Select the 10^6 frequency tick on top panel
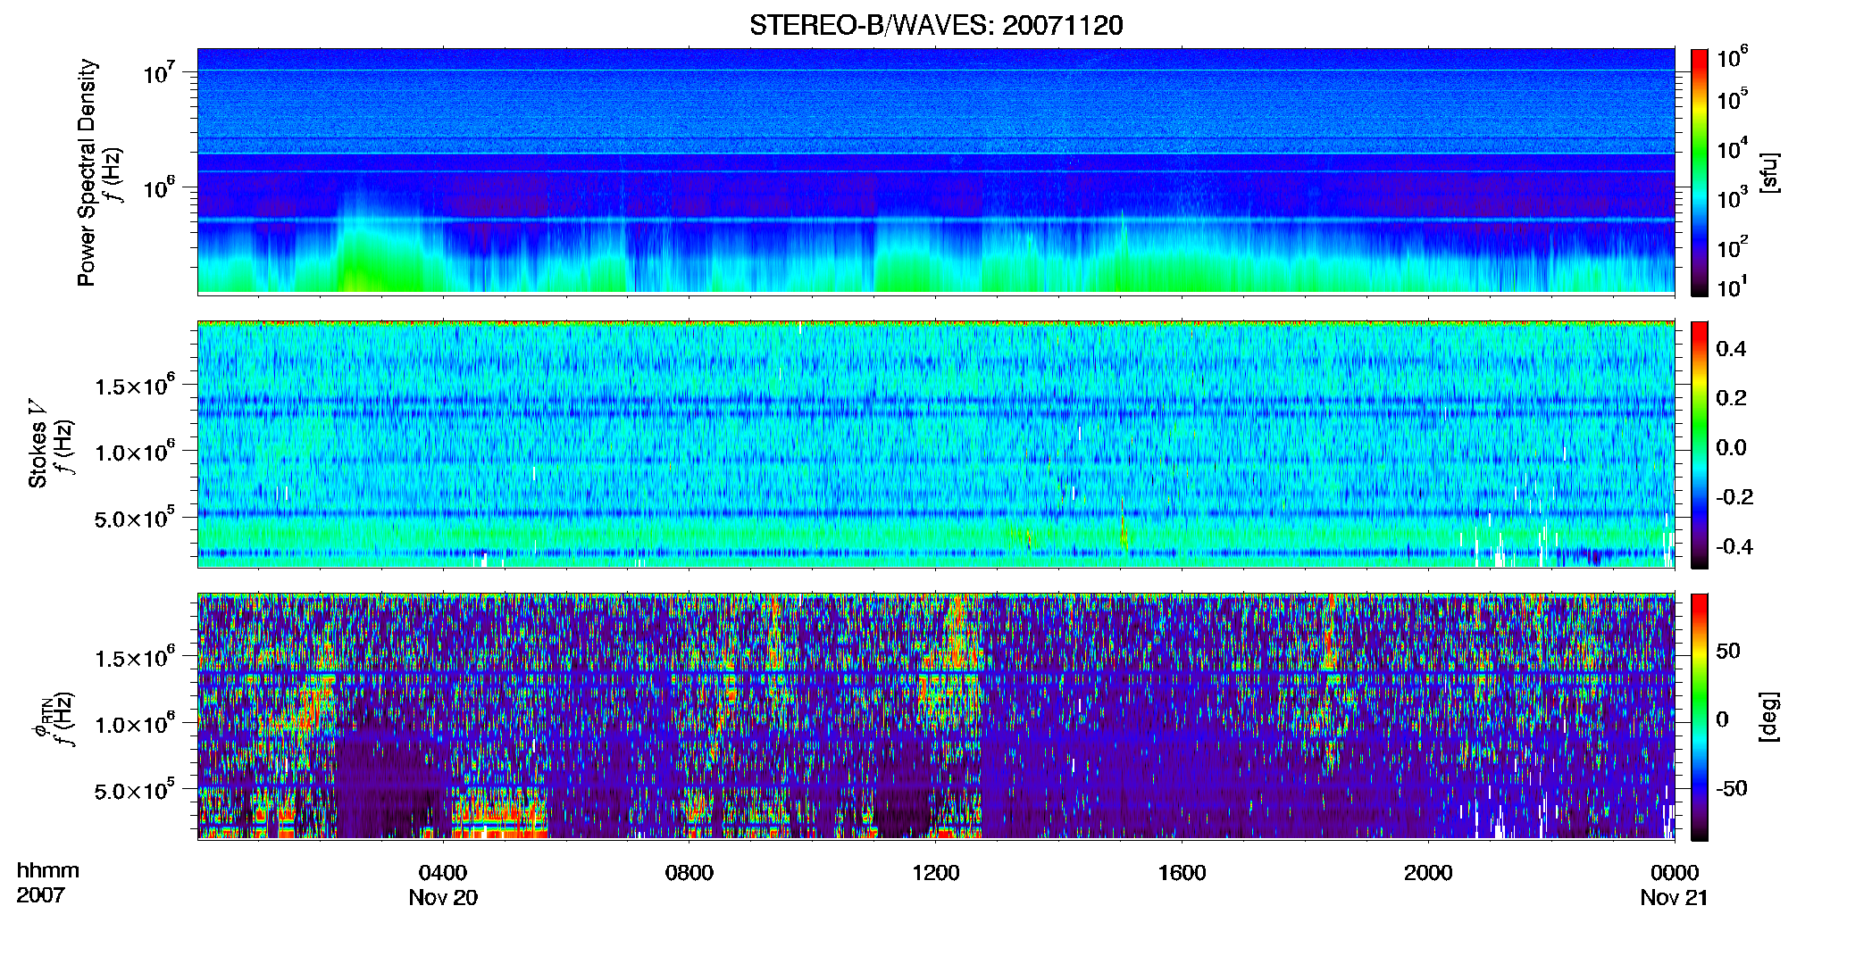Image resolution: width=1872 pixels, height=964 pixels. tap(158, 187)
